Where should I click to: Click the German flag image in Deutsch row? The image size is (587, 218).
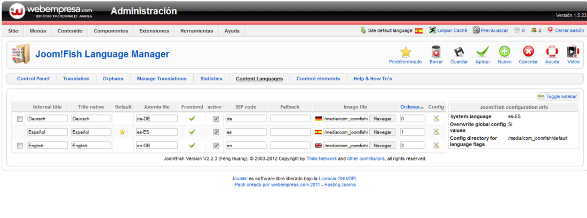pos(318,119)
